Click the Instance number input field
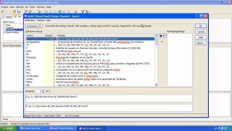Screen dimensions: 232x131 pos(39,91)
